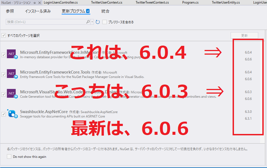Click the search magnifier icon
This screenshot has height=168, width=267.
pyautogui.click(x=88, y=22)
